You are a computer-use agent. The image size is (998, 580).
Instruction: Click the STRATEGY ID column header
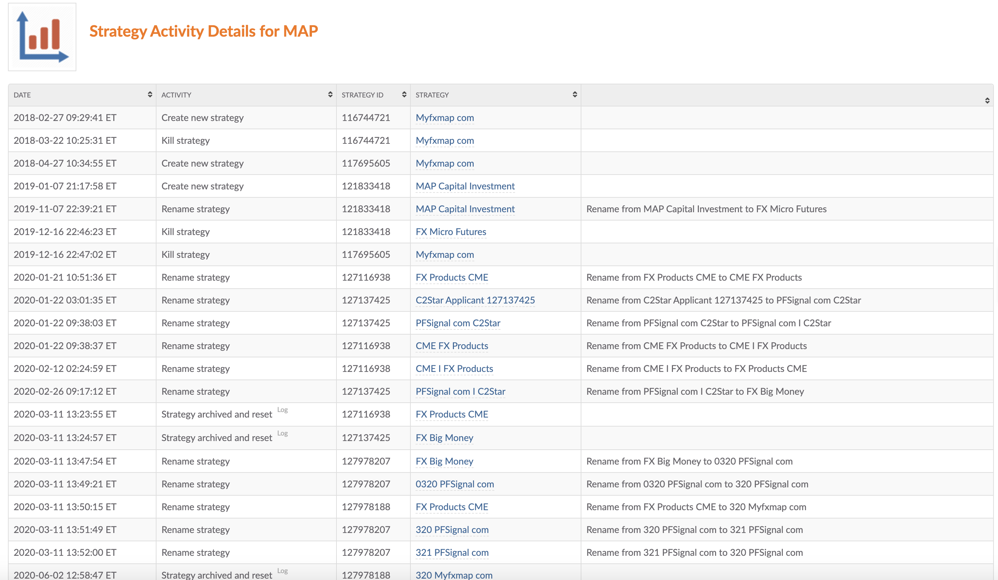(362, 95)
